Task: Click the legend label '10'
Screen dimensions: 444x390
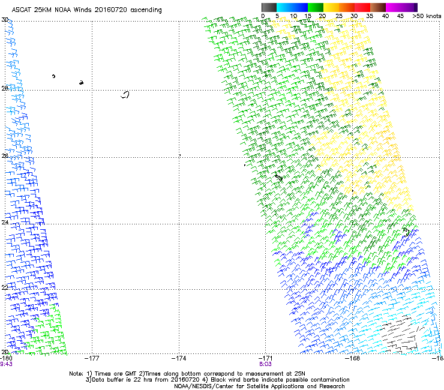Action: (x=293, y=16)
